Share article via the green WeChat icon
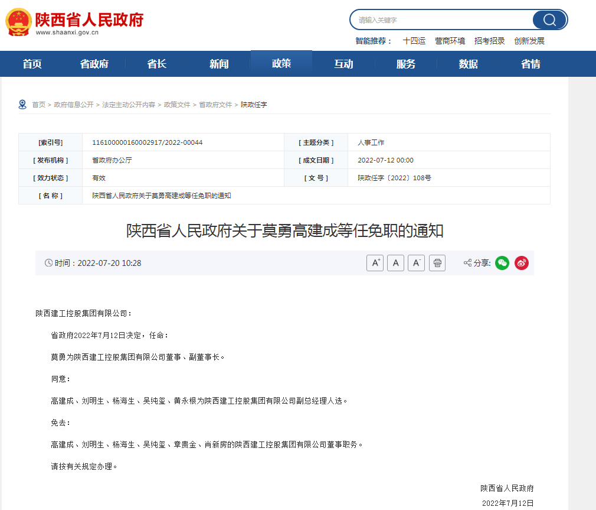The height and width of the screenshot is (510, 596). (502, 262)
